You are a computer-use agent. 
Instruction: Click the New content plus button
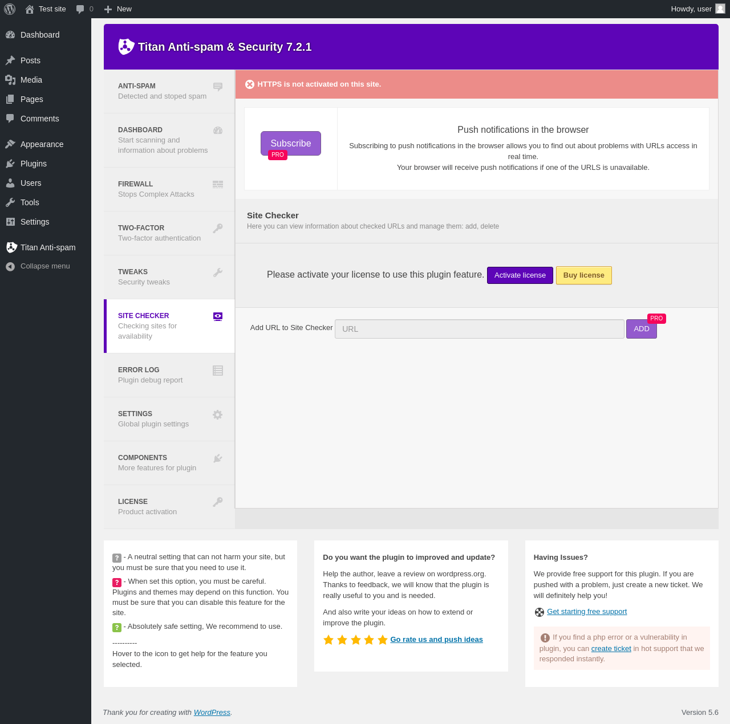coord(118,9)
